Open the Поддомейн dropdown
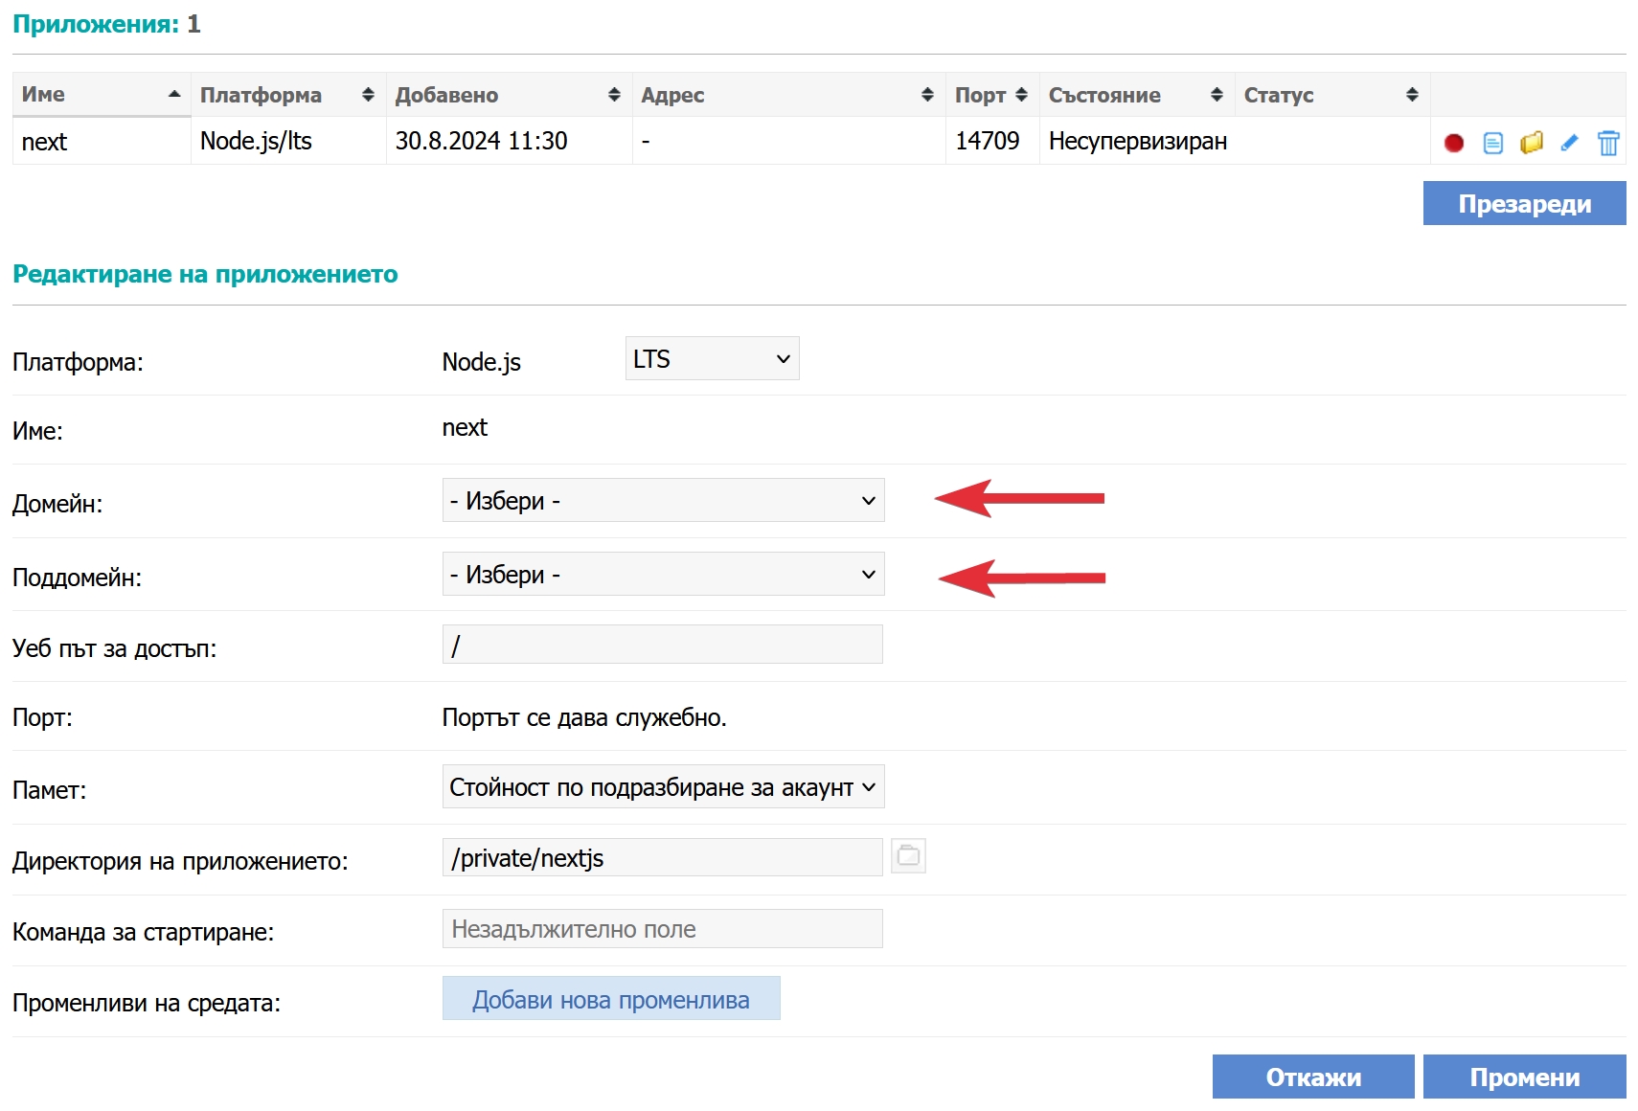Screen dimensions: 1638x1111 [x=663, y=574]
